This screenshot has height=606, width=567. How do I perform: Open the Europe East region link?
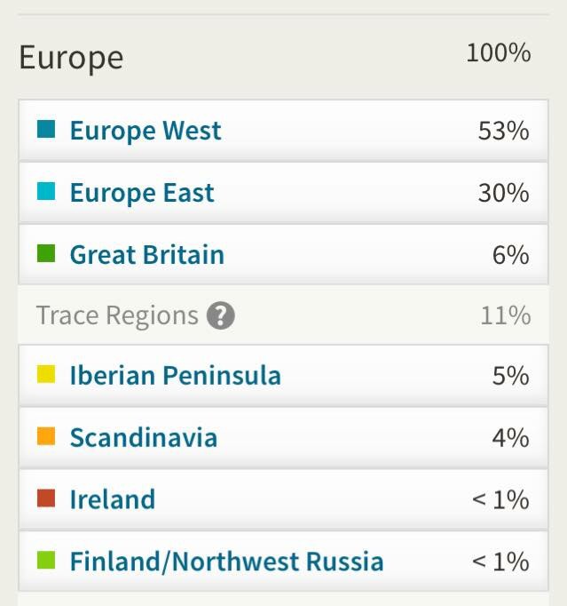(142, 193)
